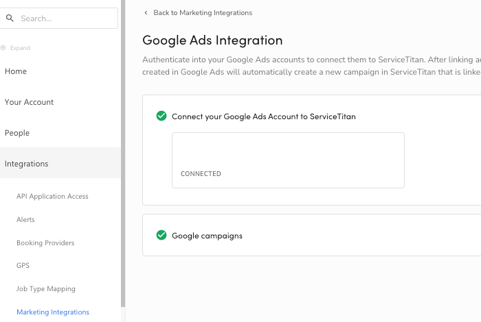This screenshot has width=481, height=322.
Task: Select Job Type Mapping
Action: point(46,289)
